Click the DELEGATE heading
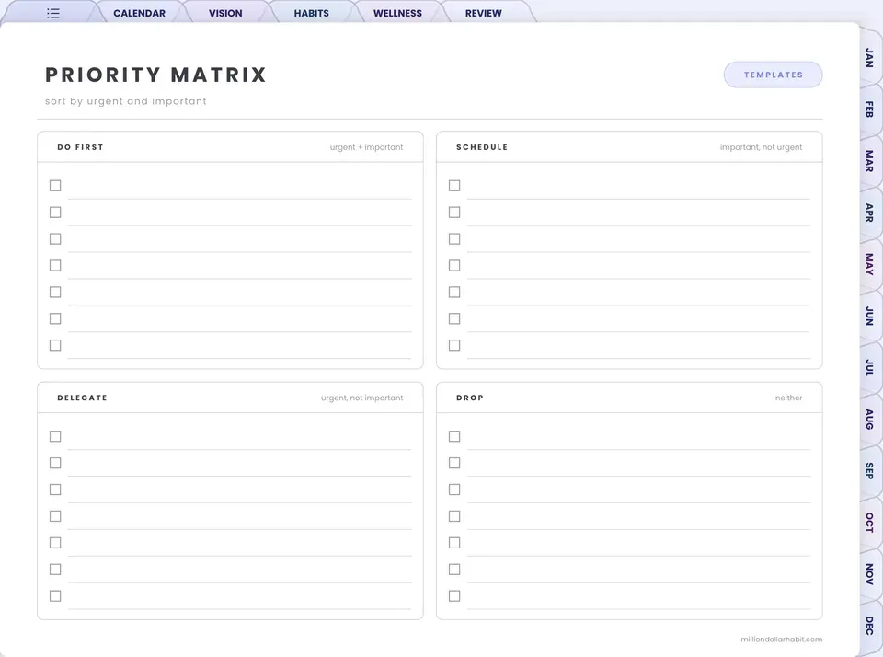This screenshot has height=657, width=883. [x=82, y=398]
